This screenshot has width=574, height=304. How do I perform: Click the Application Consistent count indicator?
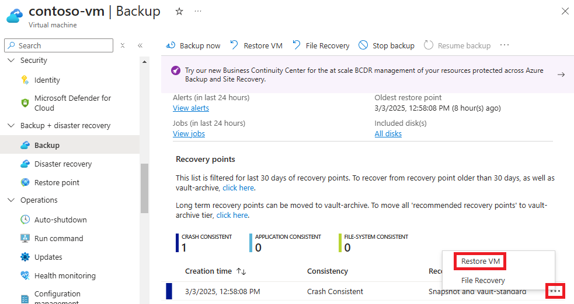[285, 243]
